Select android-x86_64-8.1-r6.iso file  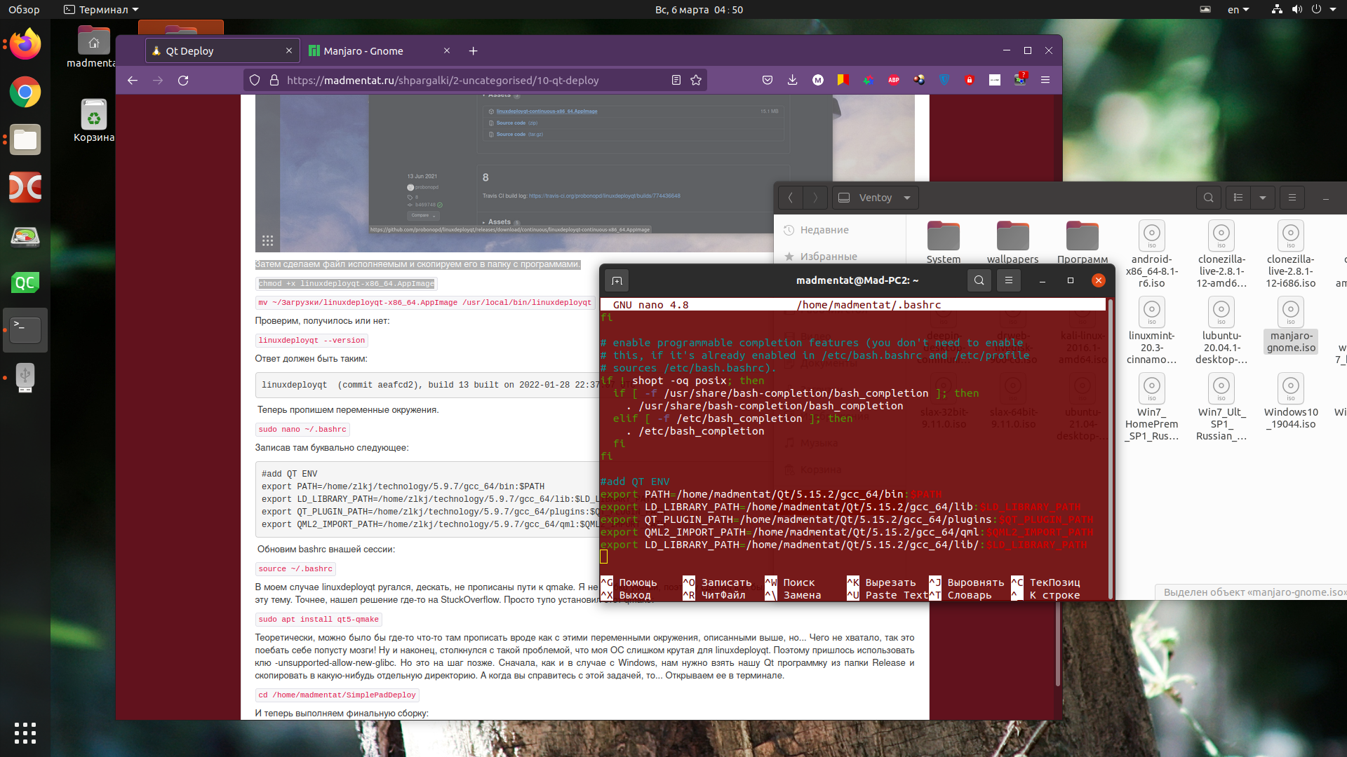[x=1152, y=254]
